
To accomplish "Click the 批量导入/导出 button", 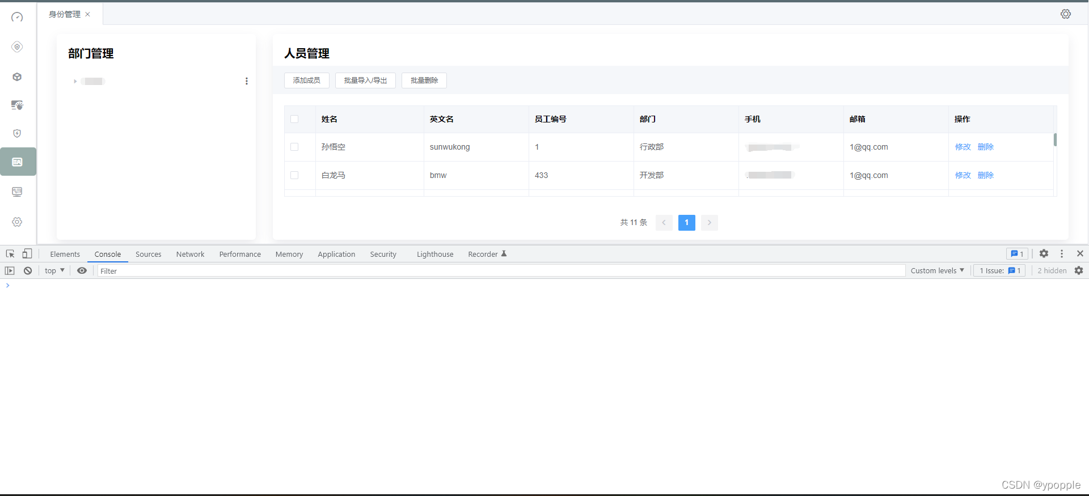I will tap(365, 80).
